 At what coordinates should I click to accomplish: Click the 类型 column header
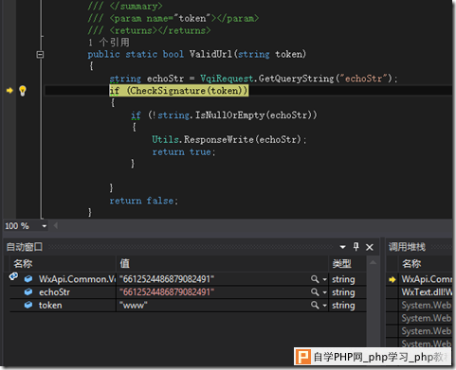coord(341,264)
